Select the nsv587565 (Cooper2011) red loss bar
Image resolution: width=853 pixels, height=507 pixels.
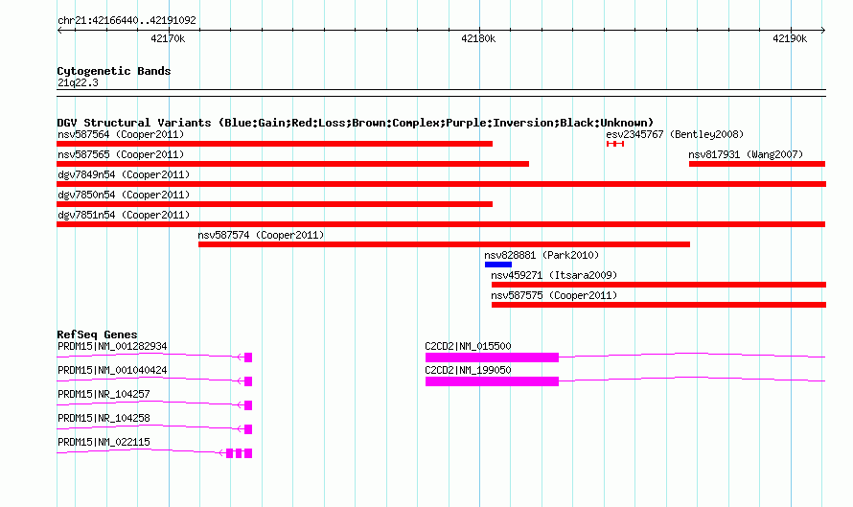coord(292,164)
